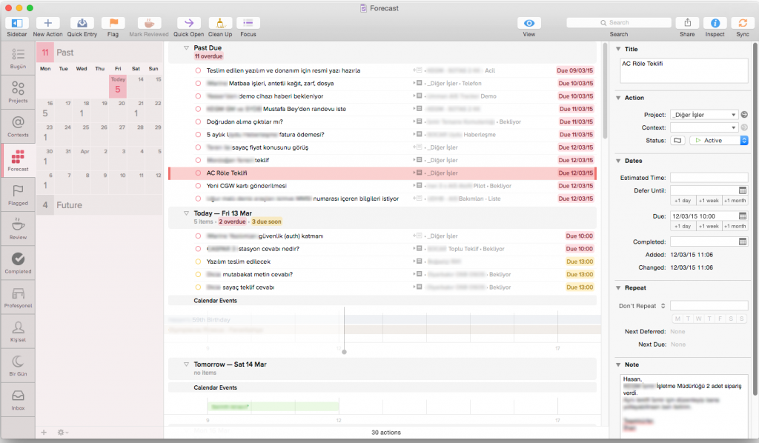Mark 'AC Röle Teklifi' action as complete

click(x=198, y=173)
